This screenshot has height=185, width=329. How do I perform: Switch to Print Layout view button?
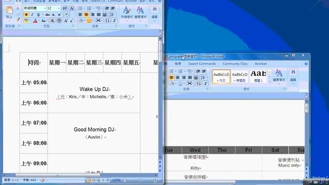coord(89,180)
